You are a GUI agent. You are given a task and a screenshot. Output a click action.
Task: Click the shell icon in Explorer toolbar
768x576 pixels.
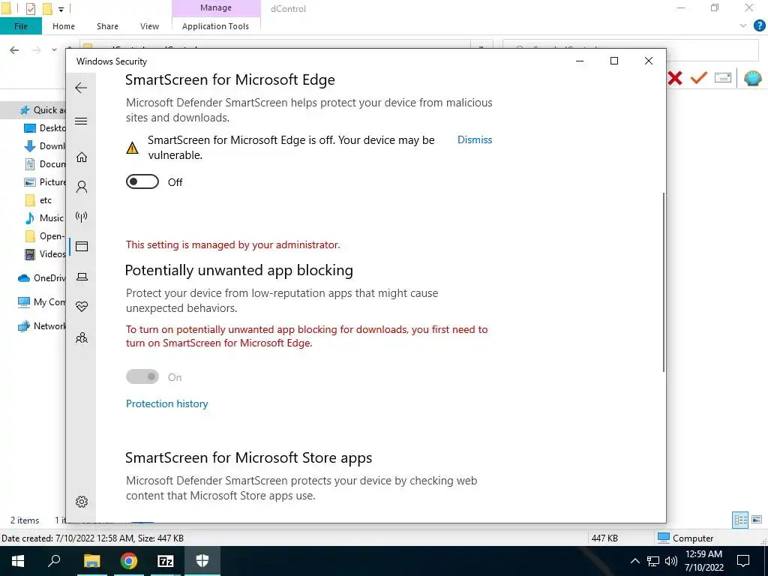click(752, 78)
